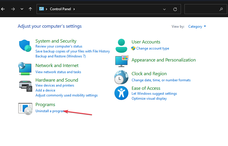Open the recent locations chevron
Viewport: 228px width, 146px height.
[22, 9]
